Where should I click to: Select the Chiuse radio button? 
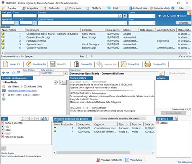tap(178, 16)
